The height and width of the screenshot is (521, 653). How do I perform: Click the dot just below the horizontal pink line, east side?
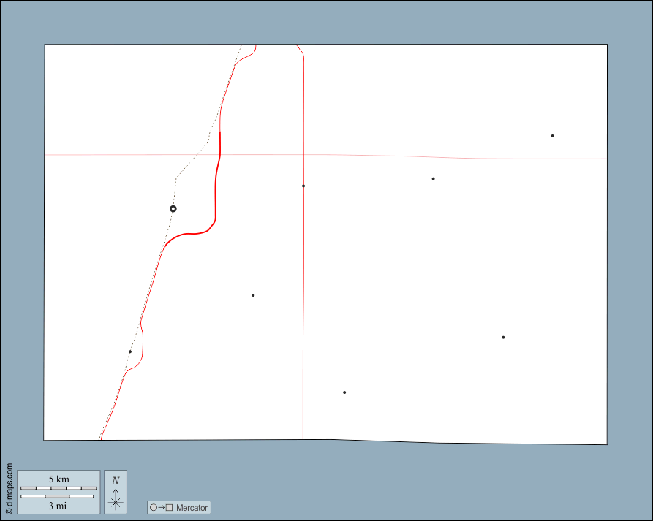[x=433, y=179]
